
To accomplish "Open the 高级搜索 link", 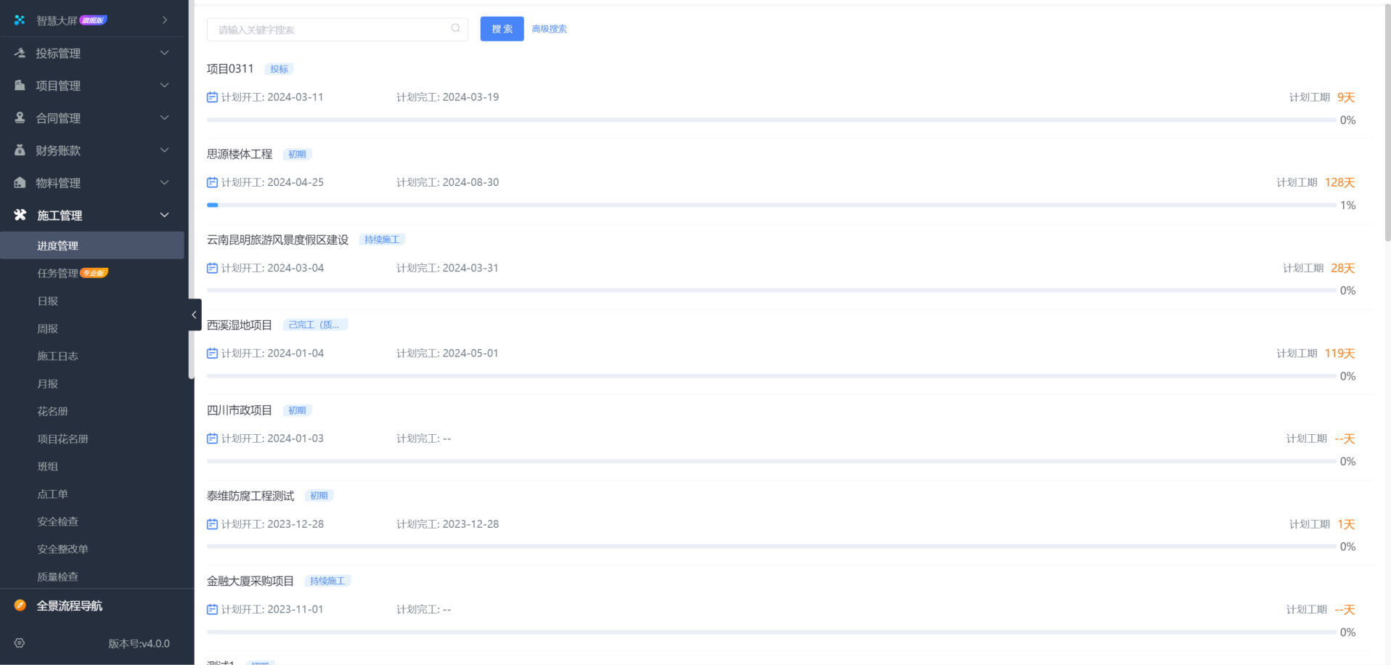I will pyautogui.click(x=549, y=29).
